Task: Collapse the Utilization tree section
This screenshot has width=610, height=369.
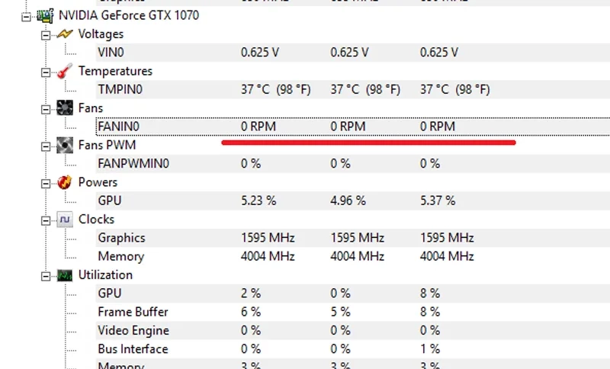Action: pos(46,275)
